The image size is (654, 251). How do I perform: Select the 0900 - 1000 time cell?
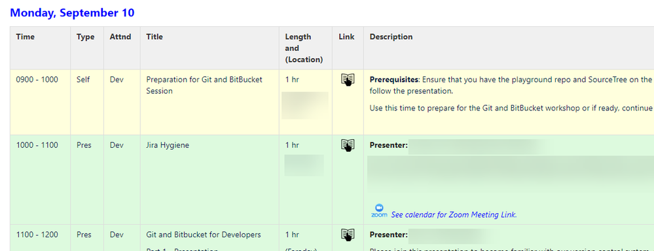pos(37,79)
